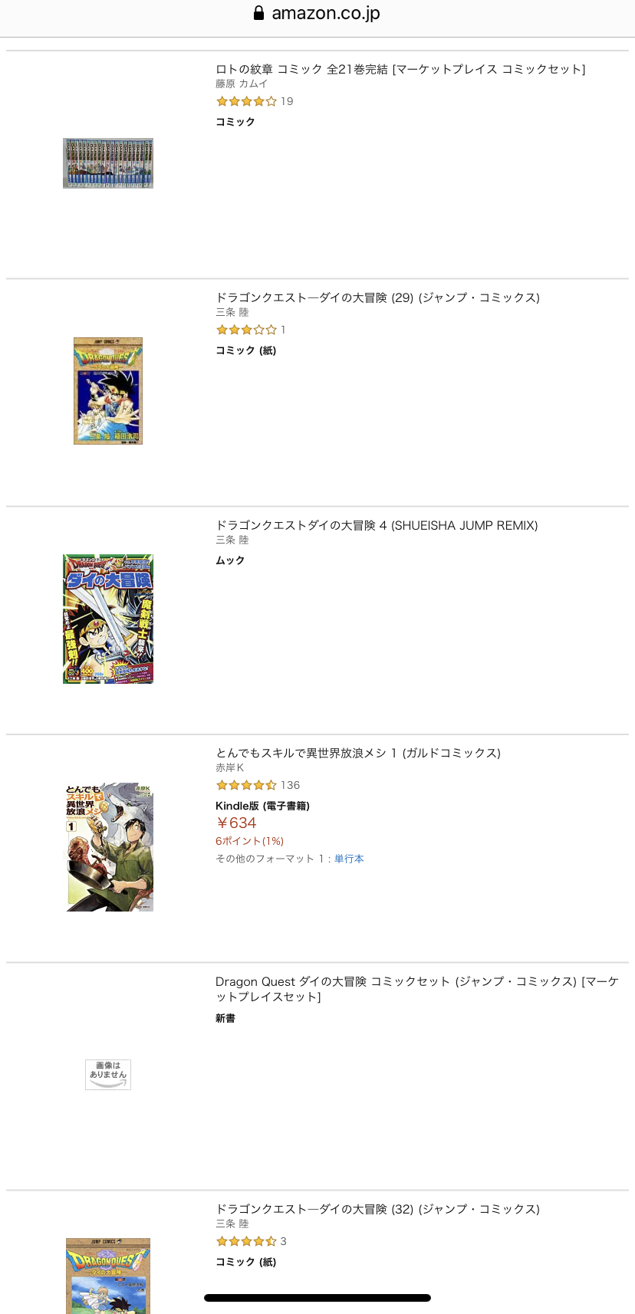
Task: Click the amazon.co.jp address bar
Action: [317, 13]
